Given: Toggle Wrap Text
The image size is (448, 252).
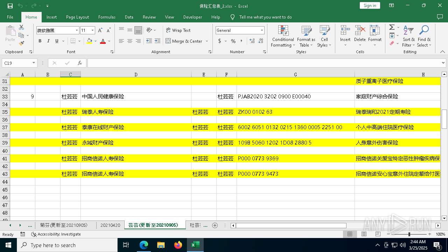Looking at the screenshot, I should click(x=178, y=30).
